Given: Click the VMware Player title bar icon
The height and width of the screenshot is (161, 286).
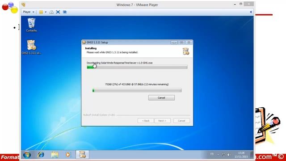Looking at the screenshot, I should tap(23, 4).
